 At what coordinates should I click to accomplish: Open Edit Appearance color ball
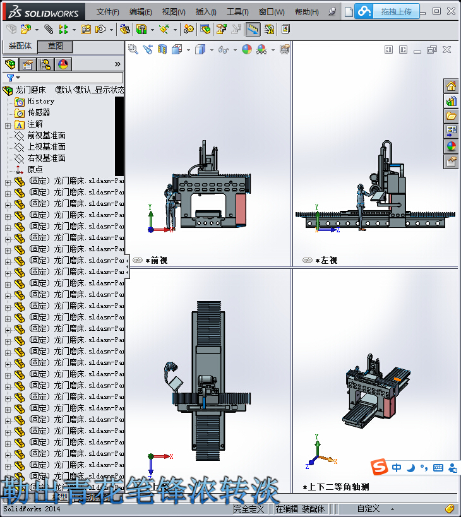pyautogui.click(x=247, y=49)
